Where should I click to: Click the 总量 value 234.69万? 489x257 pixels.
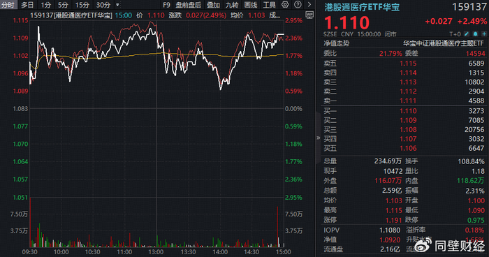(x=388, y=161)
